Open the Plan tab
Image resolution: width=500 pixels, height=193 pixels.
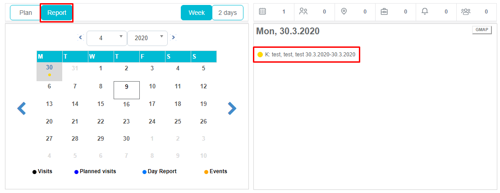click(x=26, y=13)
